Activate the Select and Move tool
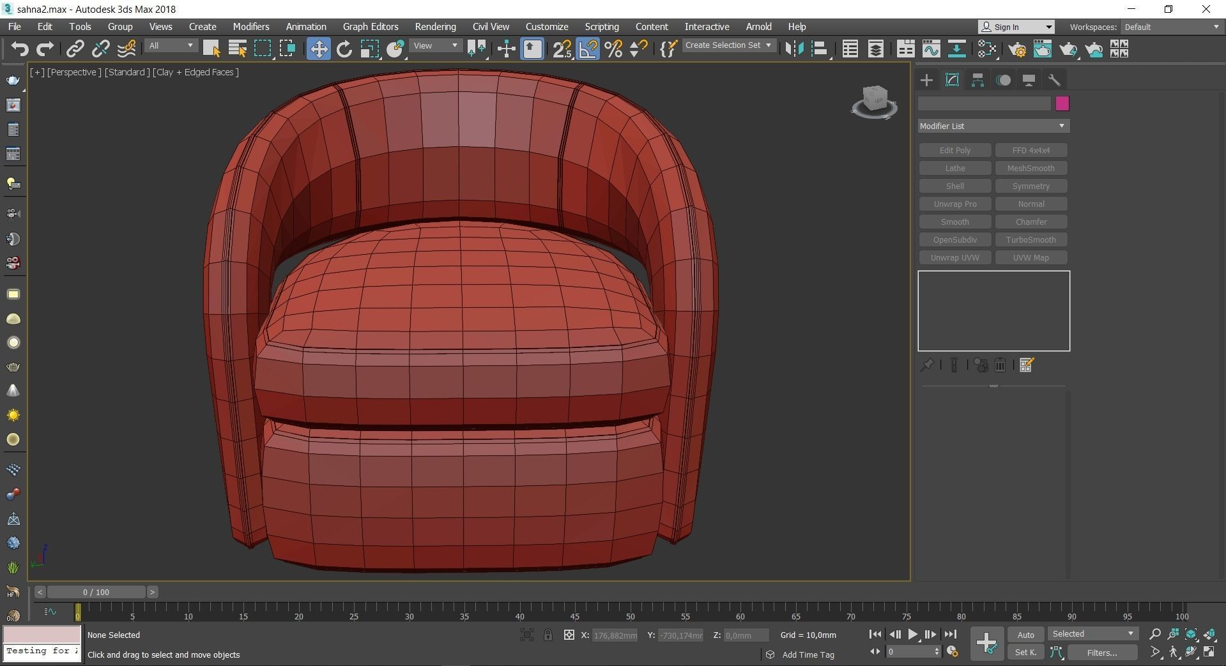The height and width of the screenshot is (666, 1226). pos(318,49)
